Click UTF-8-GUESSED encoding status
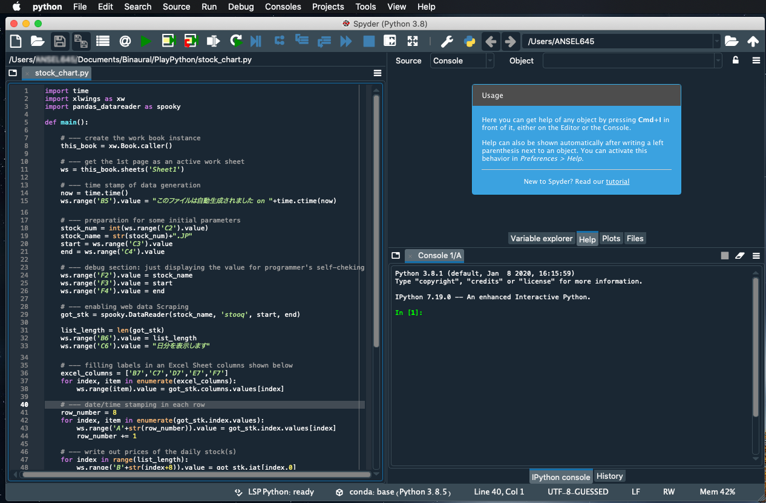The width and height of the screenshot is (766, 503). tap(578, 492)
